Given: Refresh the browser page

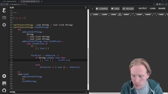Looking at the screenshot, I should (7, 4).
